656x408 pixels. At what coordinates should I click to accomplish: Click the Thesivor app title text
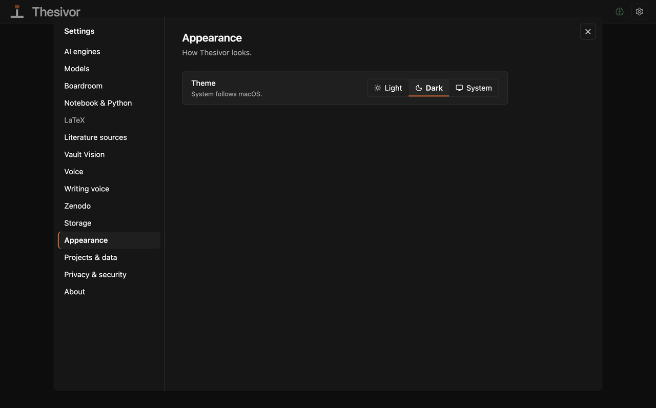click(x=56, y=11)
